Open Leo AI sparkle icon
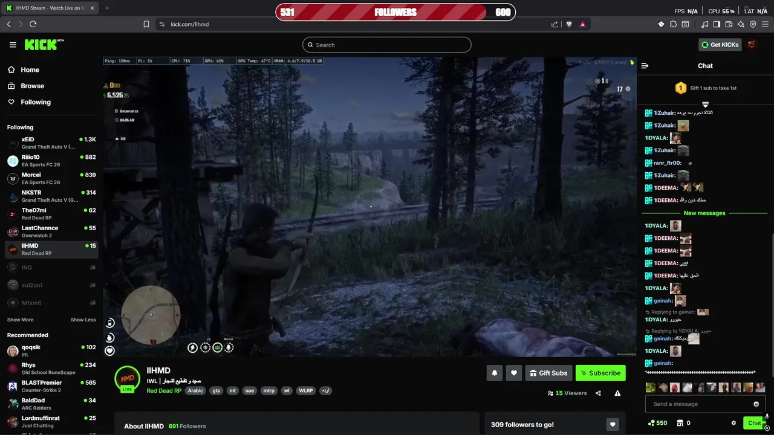 click(741, 24)
